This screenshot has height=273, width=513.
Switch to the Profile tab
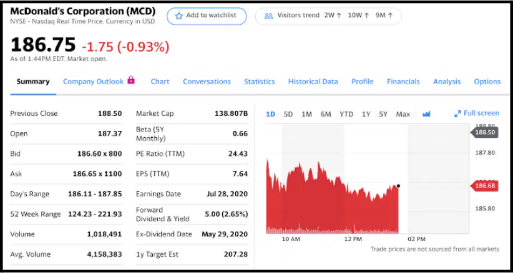(363, 82)
